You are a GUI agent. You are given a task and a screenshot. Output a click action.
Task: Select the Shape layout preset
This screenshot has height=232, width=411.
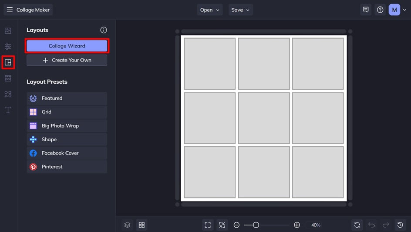pos(67,140)
